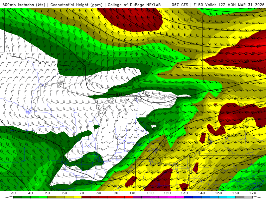The width and height of the screenshot is (266, 199).
Task: Click the legend value 140
Action: click(x=201, y=193)
